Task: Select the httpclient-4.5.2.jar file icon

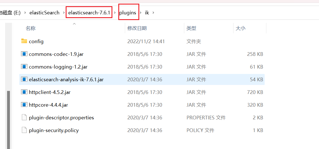Action: click(24, 92)
